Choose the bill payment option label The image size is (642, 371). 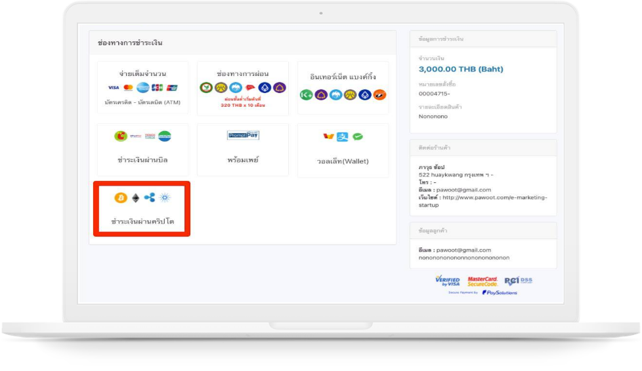[142, 160]
